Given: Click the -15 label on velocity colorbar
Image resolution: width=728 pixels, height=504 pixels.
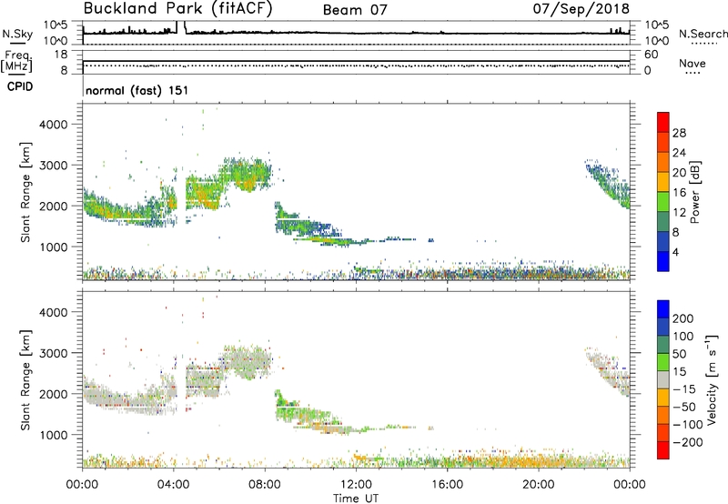Looking at the screenshot, I should pyautogui.click(x=684, y=389).
